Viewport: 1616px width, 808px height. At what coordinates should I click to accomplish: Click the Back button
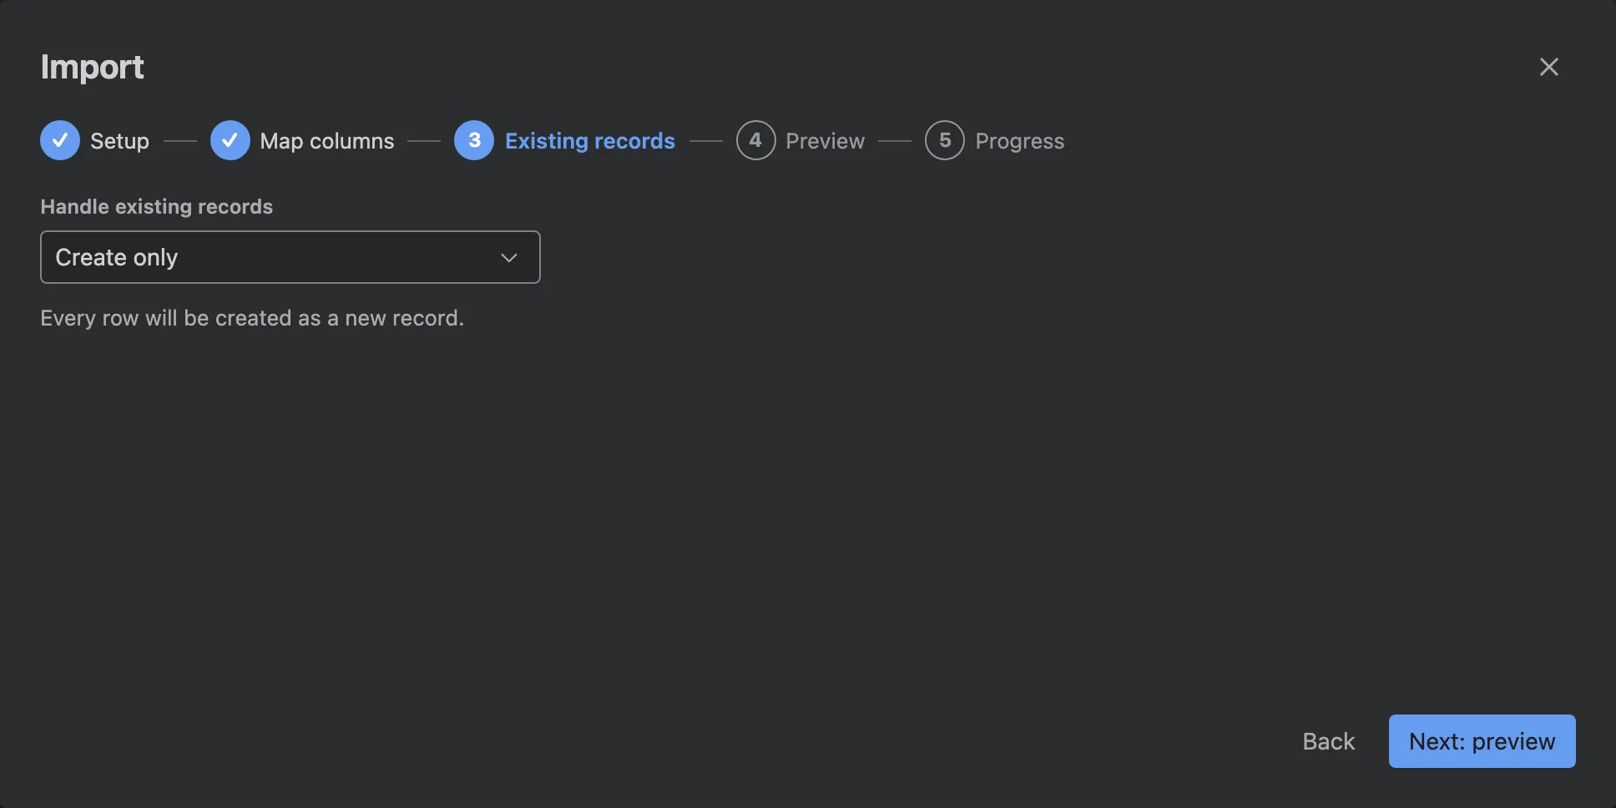(1329, 741)
